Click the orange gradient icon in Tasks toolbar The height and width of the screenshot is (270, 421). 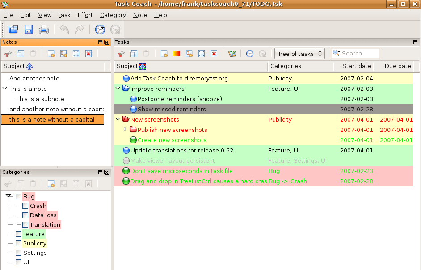pos(177,54)
